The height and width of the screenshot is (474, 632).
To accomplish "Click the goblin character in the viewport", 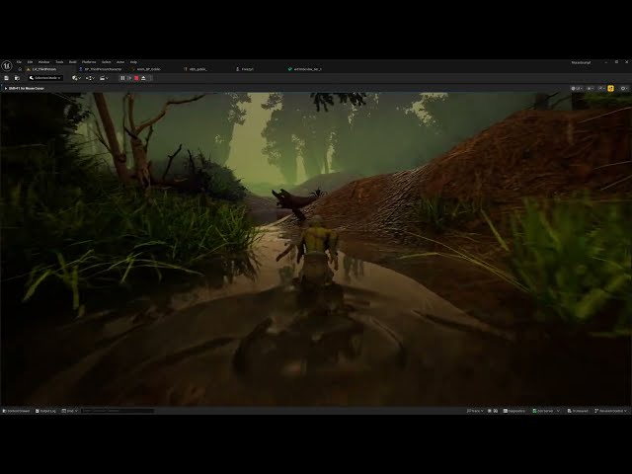I will pos(315,252).
